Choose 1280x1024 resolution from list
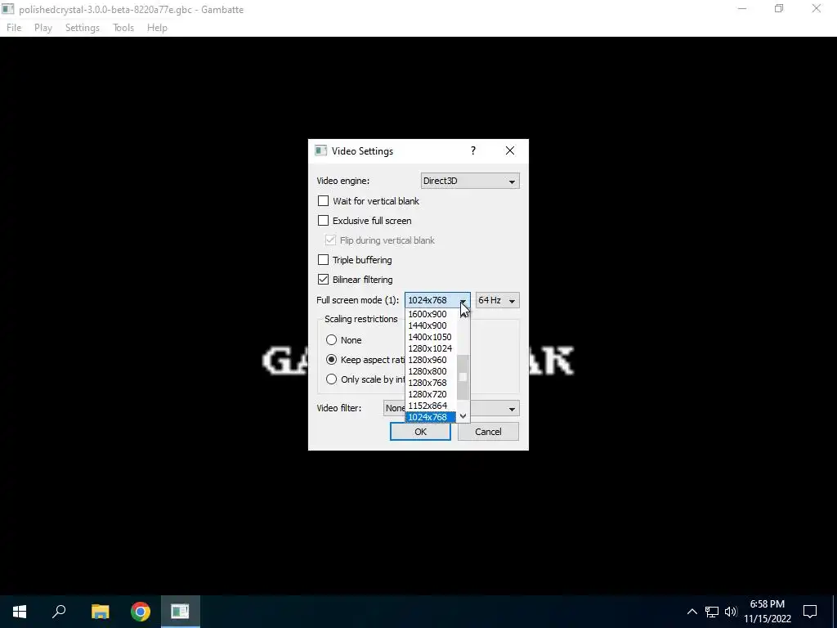 pyautogui.click(x=431, y=348)
